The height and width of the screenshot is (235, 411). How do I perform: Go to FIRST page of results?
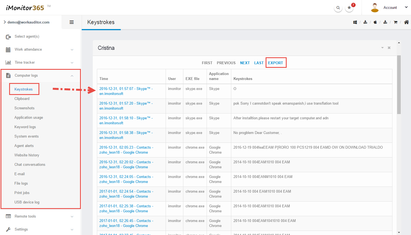point(207,63)
